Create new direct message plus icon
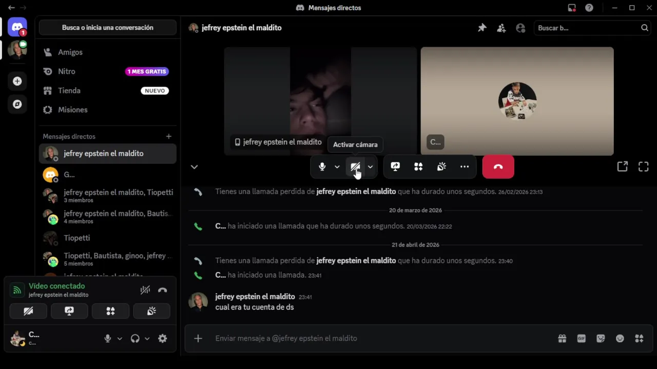This screenshot has width=657, height=369. (169, 136)
